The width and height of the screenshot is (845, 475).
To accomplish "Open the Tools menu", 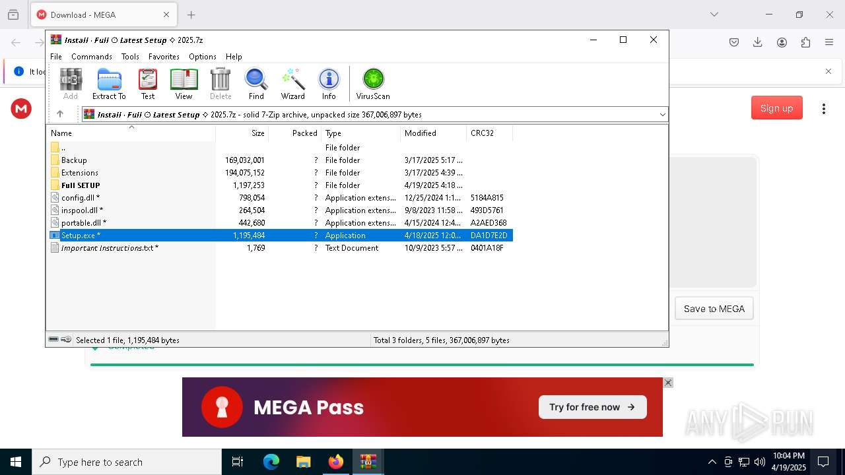I will [x=130, y=57].
